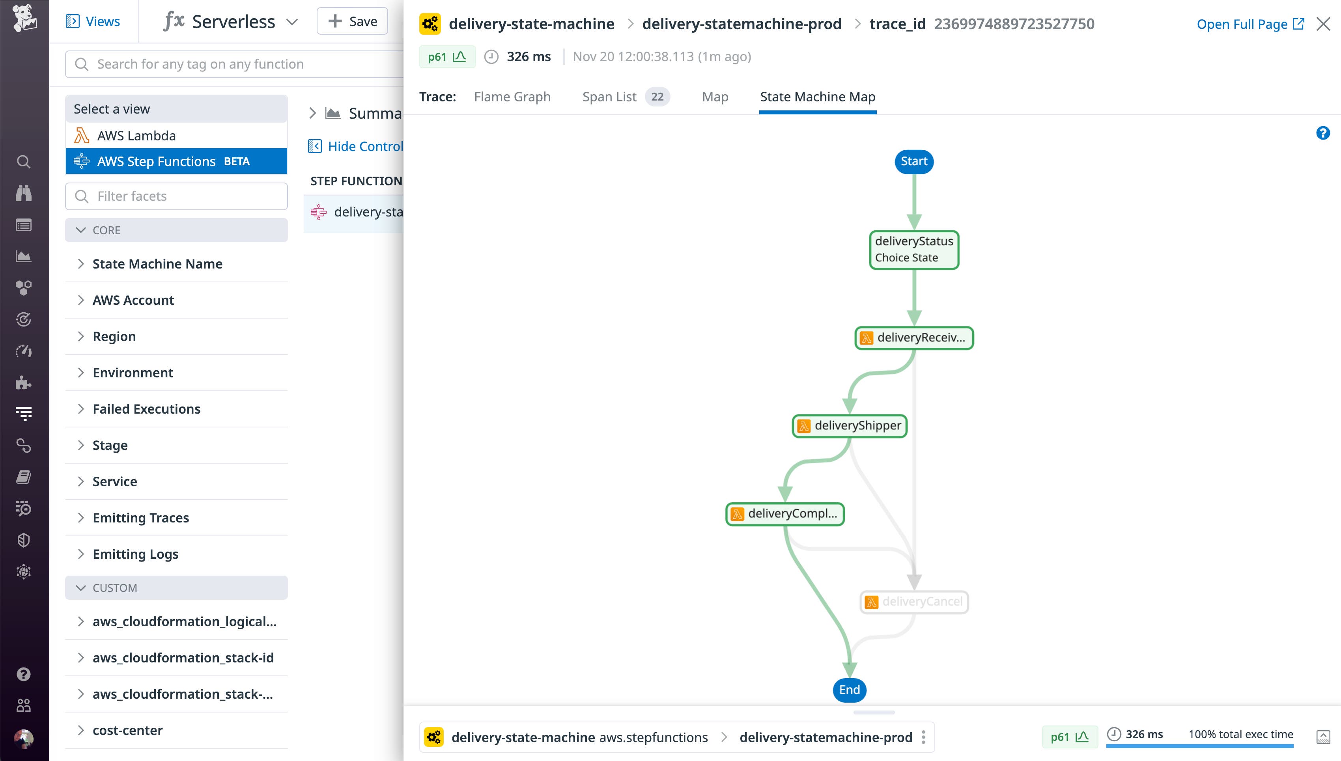
Task: Open the Search sidebar icon
Action: [x=24, y=162]
